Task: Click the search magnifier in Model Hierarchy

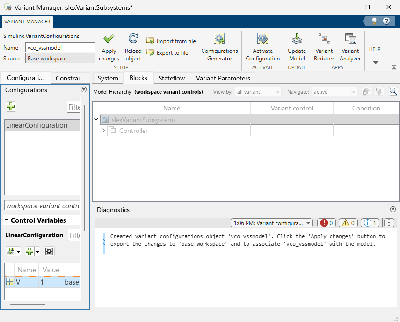Action: pyautogui.click(x=393, y=91)
